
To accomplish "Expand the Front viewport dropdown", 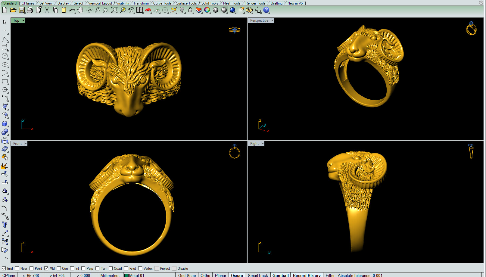I will click(x=26, y=144).
